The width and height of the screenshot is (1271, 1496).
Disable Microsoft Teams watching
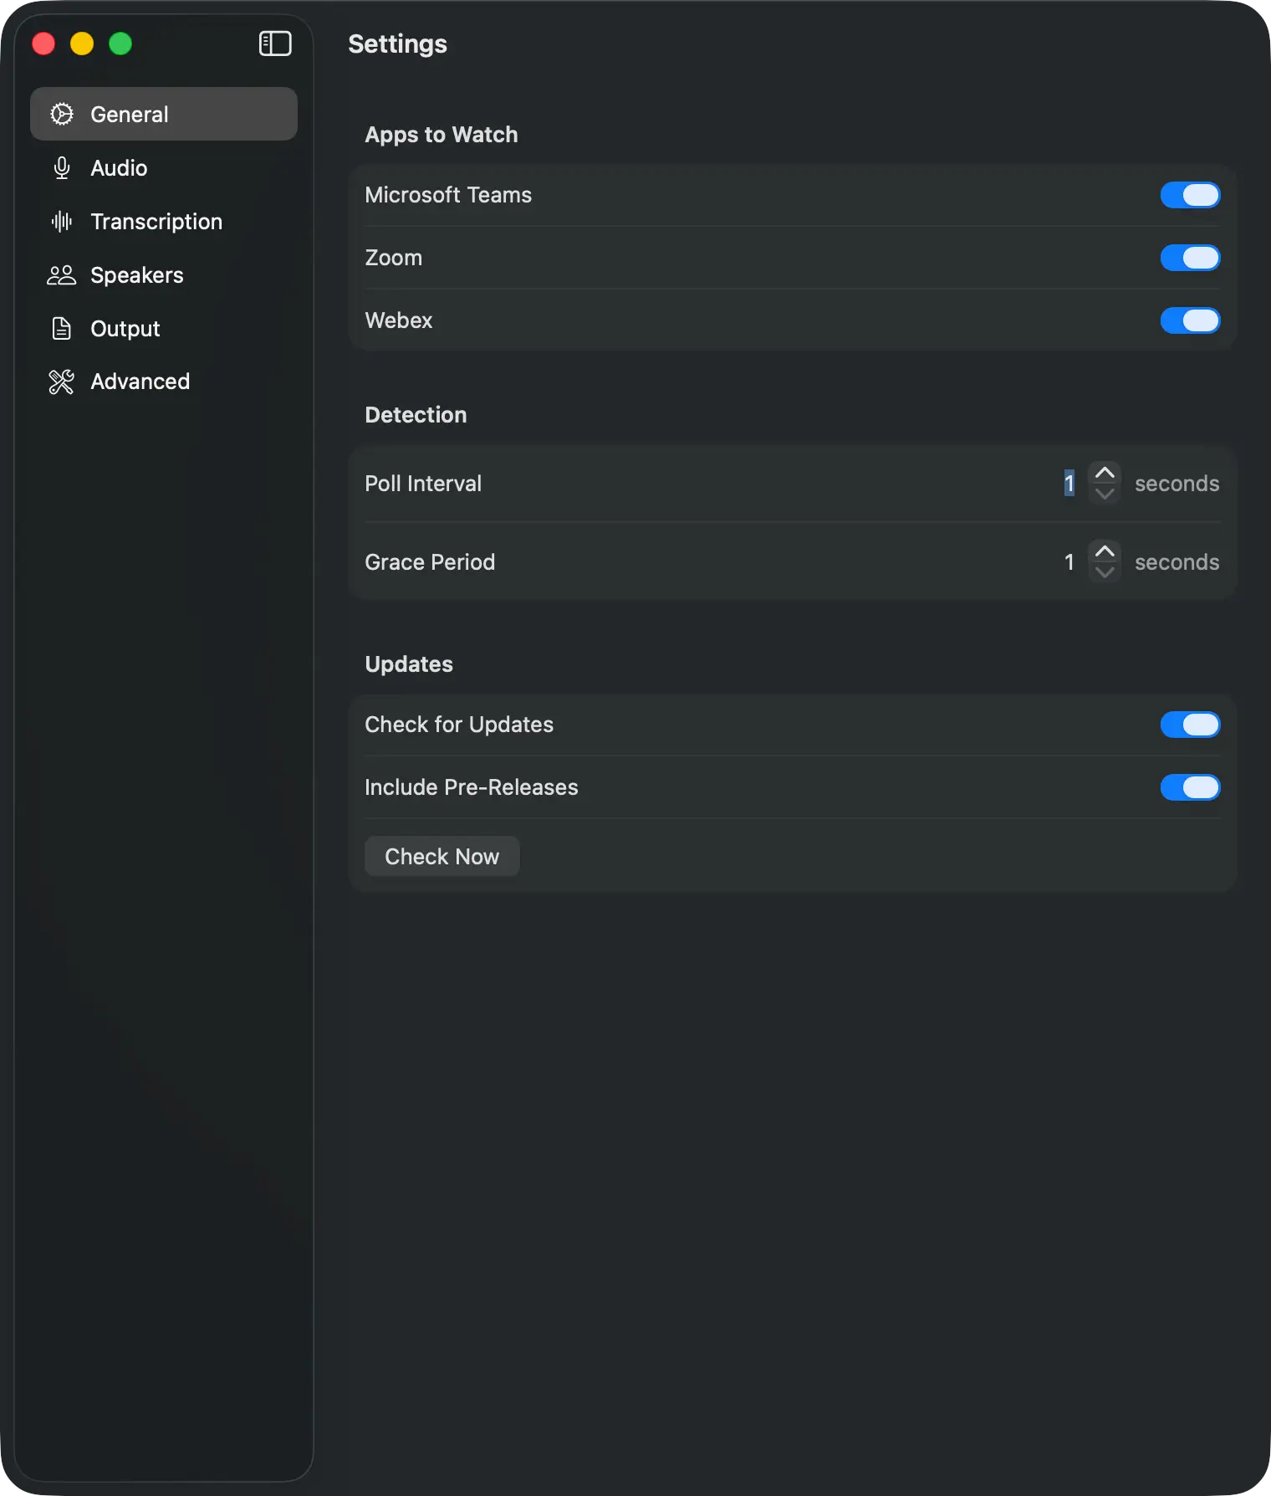pyautogui.click(x=1190, y=195)
